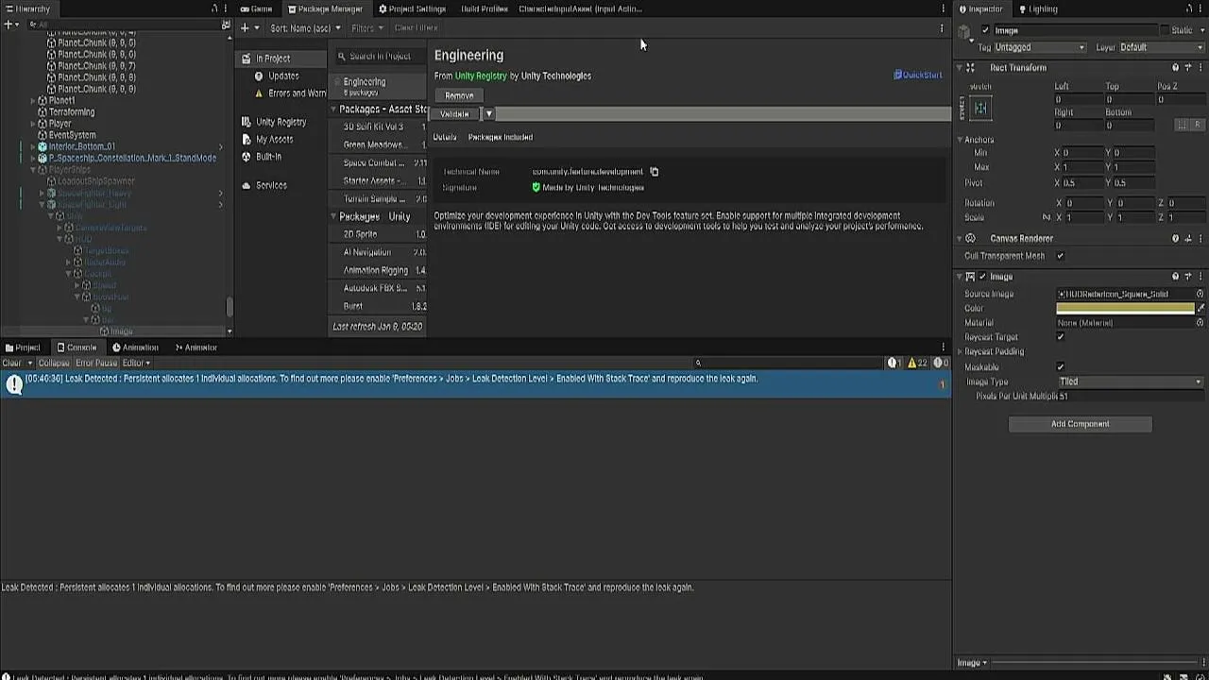The width and height of the screenshot is (1209, 680).
Task: Open the Hierarchy panel lock icon
Action: point(214,8)
